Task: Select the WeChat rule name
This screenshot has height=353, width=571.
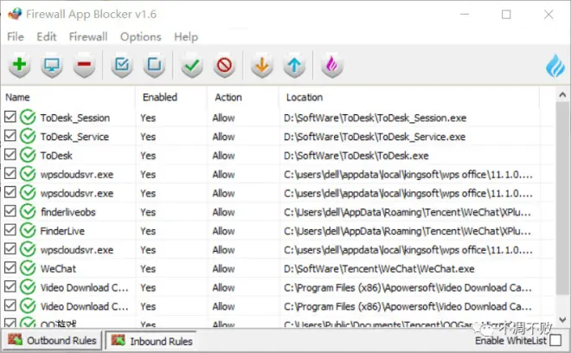Action: 58,269
